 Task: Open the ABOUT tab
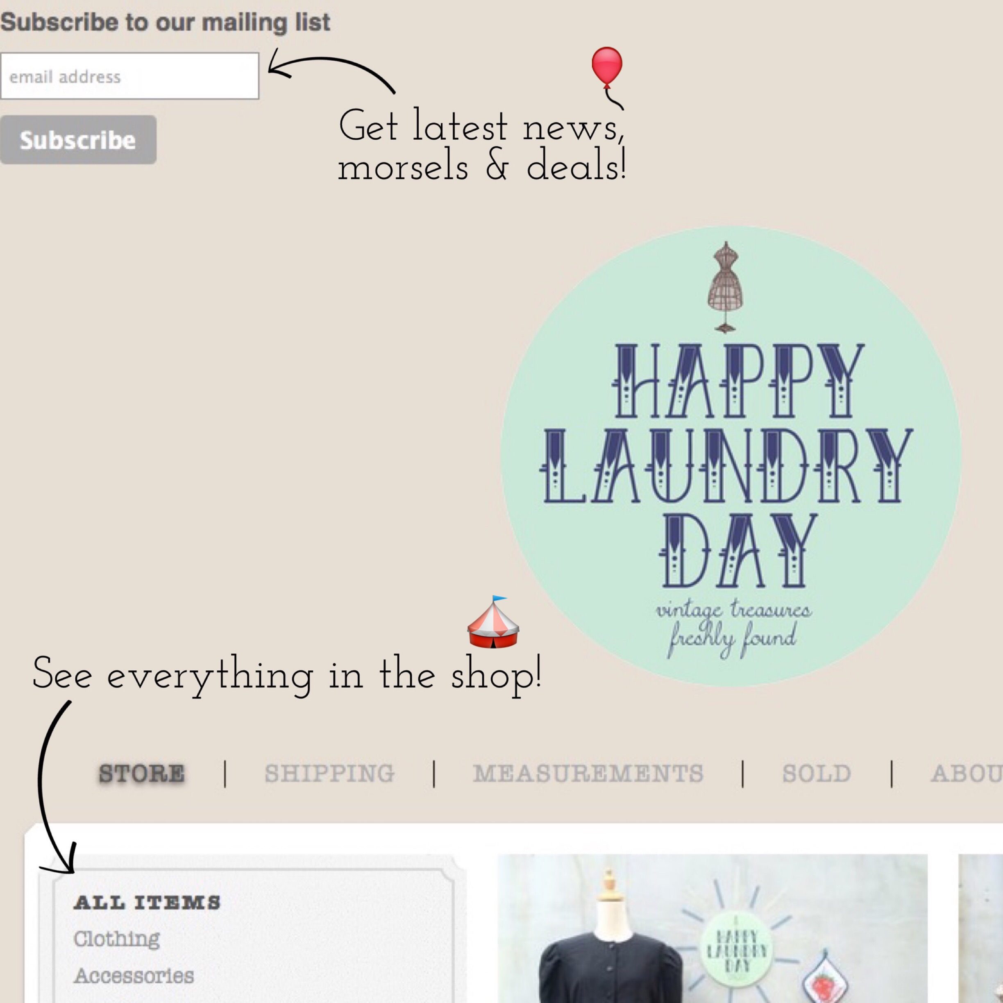[967, 774]
